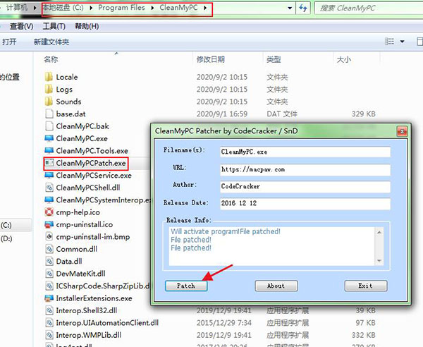Click the refresh icon beside address bar
Viewport: 423px width, 347px height.
[303, 9]
